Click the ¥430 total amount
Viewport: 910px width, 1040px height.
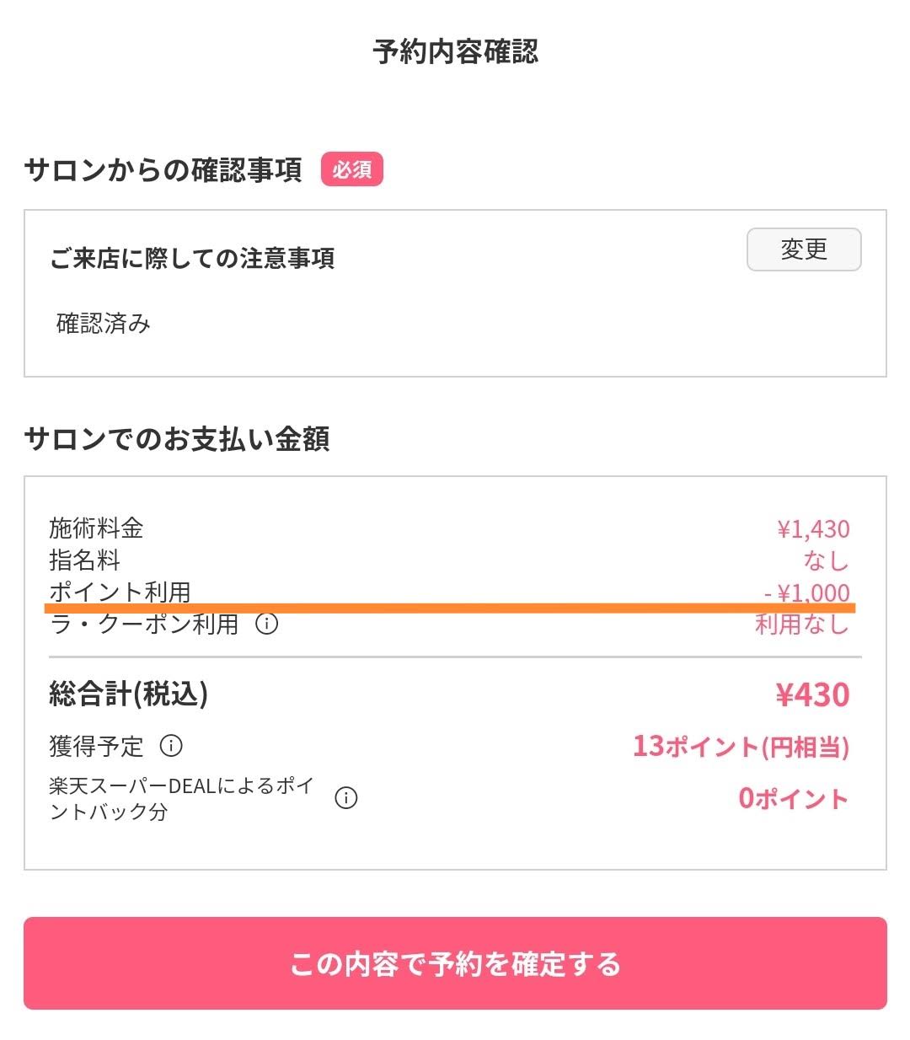[812, 695]
